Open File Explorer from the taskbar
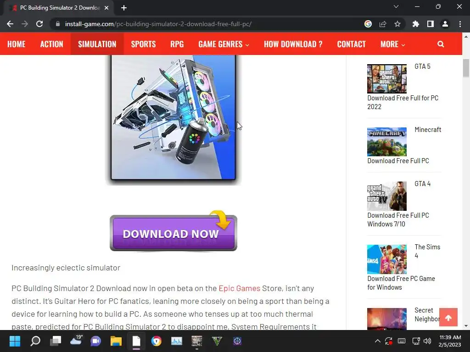This screenshot has width=470, height=352. coord(116,341)
